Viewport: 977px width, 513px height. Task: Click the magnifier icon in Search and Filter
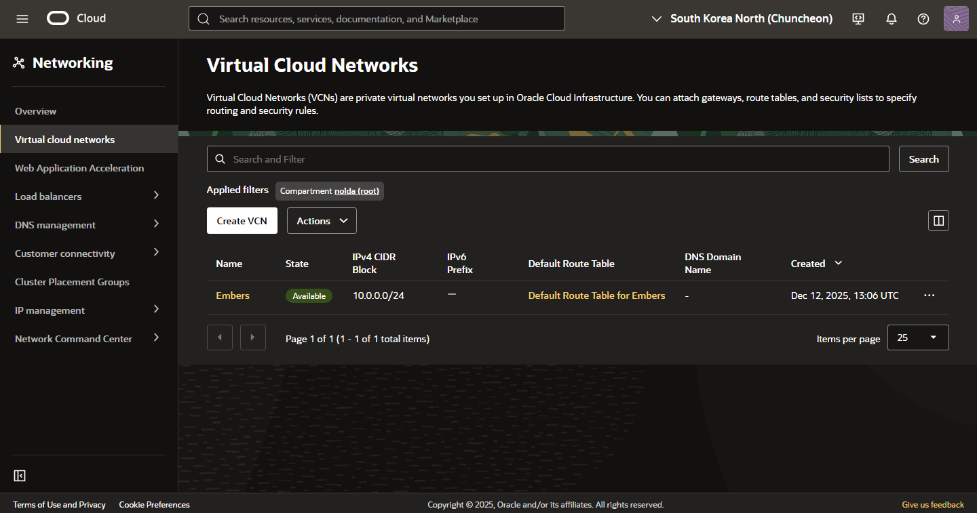(x=220, y=159)
